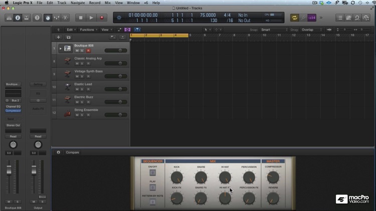Open the Window menu
This screenshot has width=376, height=211.
tap(133, 2)
